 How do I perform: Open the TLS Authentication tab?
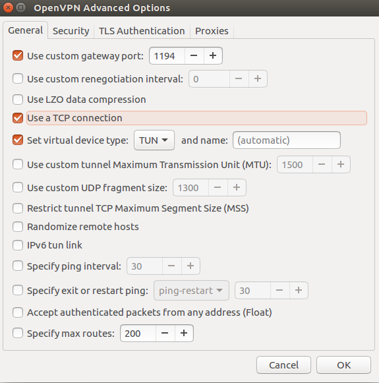[x=142, y=31]
